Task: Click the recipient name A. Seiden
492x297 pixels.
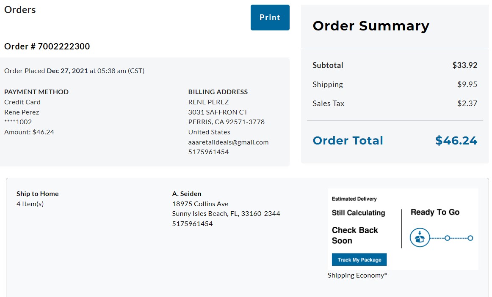Action: click(x=187, y=194)
